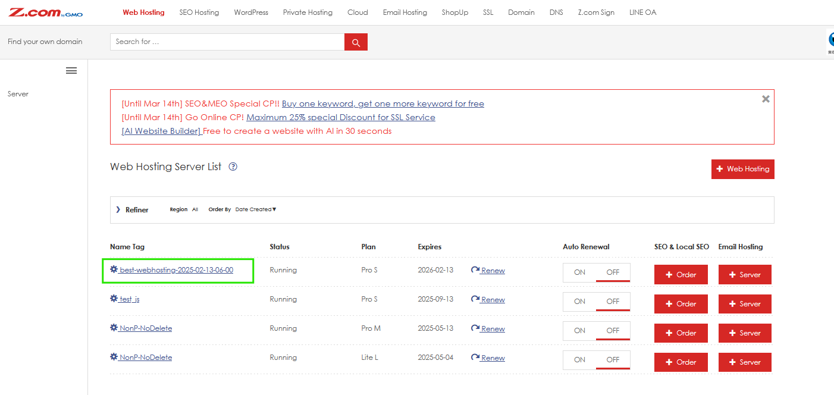
Task: Click the red search magnifier button
Action: (x=356, y=42)
